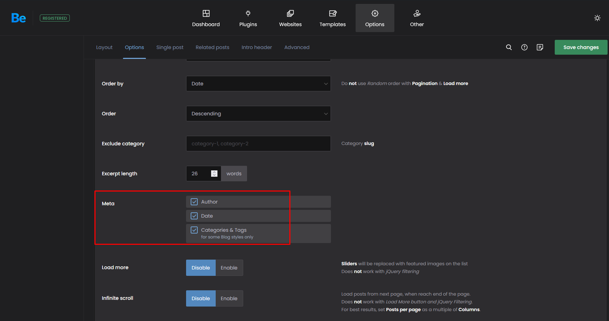Switch to the Layout tab
The width and height of the screenshot is (609, 321).
coord(104,47)
